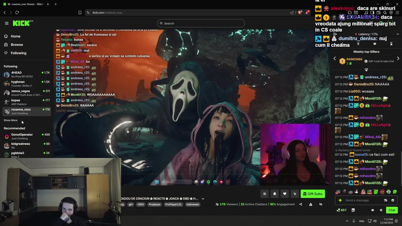Screen dimensions: 402x226
Task: Show hidden tray icons with taskbar chevron
Action: tap(347, 221)
